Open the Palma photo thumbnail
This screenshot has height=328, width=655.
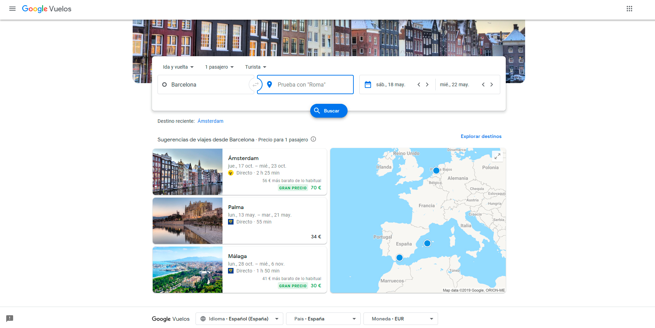188,221
